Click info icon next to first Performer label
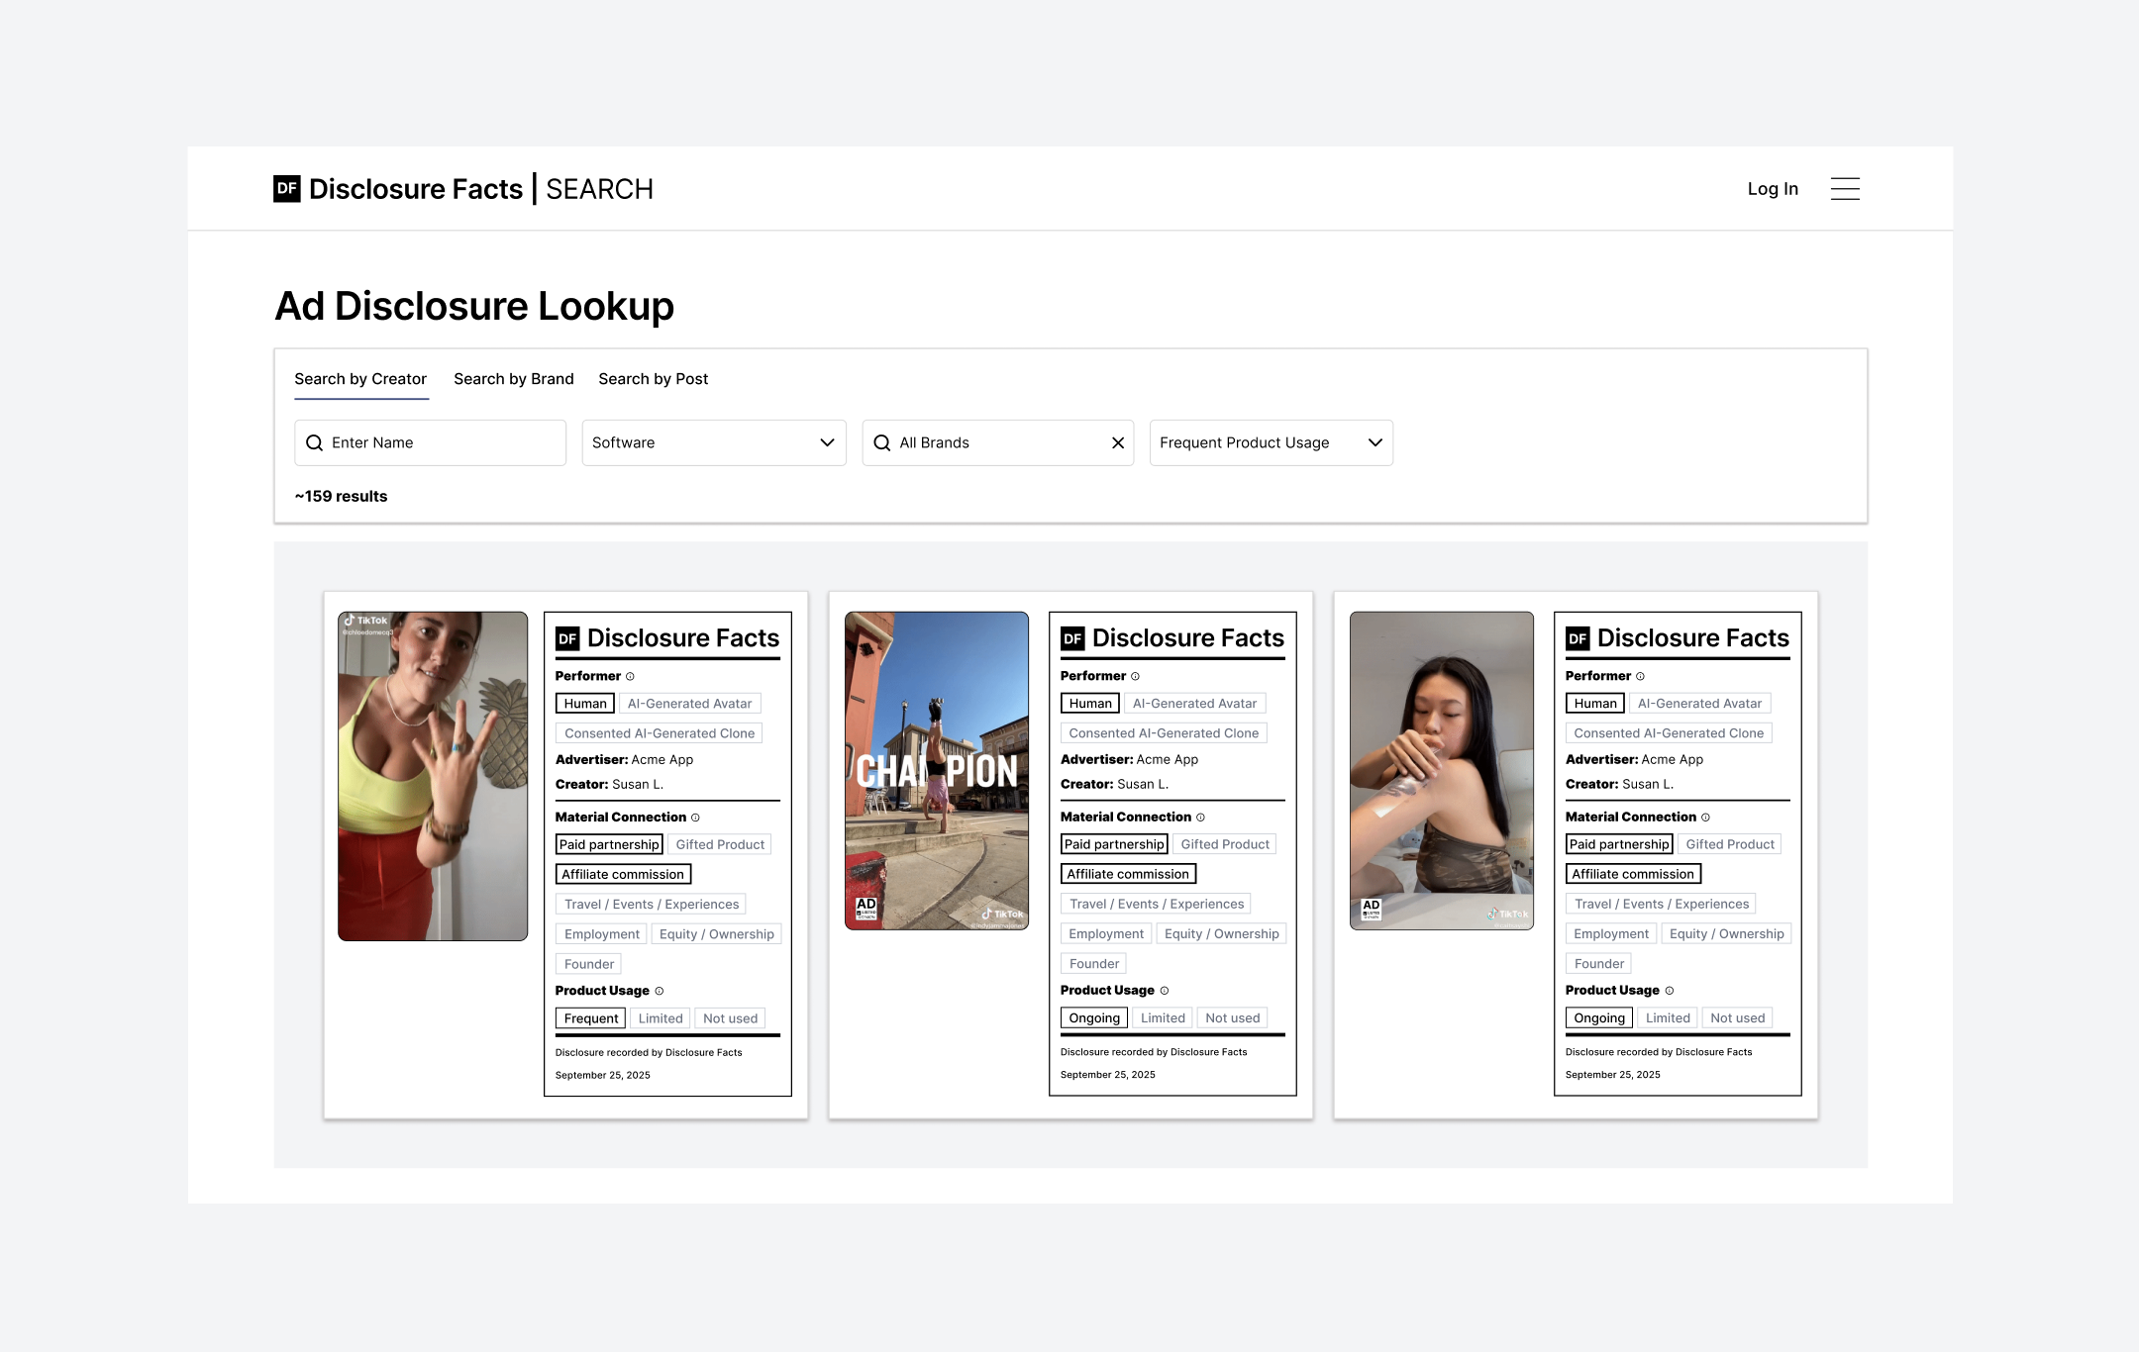Image resolution: width=2139 pixels, height=1352 pixels. pyautogui.click(x=630, y=677)
